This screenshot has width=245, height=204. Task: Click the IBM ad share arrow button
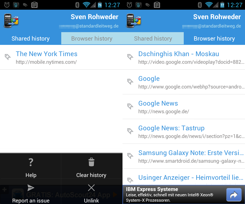pos(234,195)
